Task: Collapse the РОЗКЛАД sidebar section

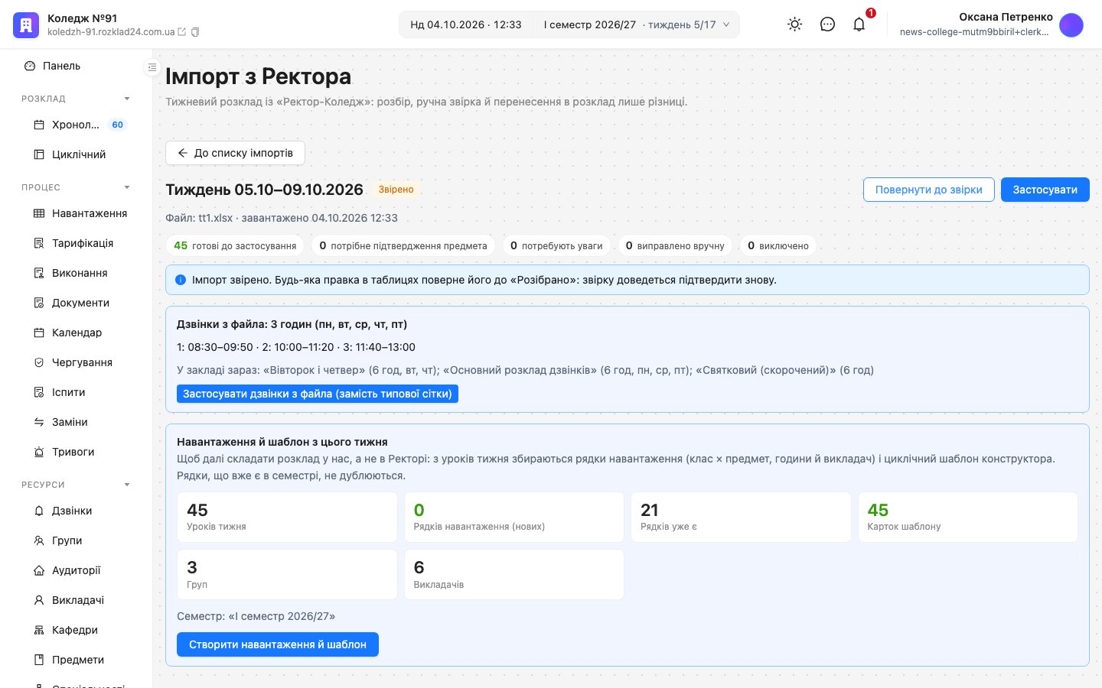Action: (127, 99)
